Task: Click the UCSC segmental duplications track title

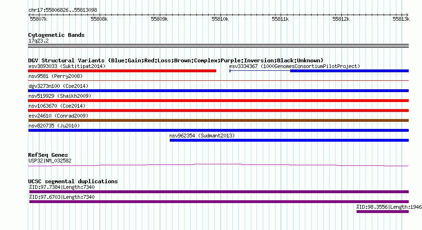Action: click(x=73, y=181)
